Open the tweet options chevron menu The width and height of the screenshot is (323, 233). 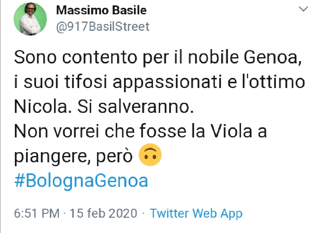point(304,10)
